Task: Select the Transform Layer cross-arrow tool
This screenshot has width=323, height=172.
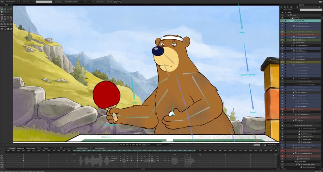Action: click(x=5, y=17)
